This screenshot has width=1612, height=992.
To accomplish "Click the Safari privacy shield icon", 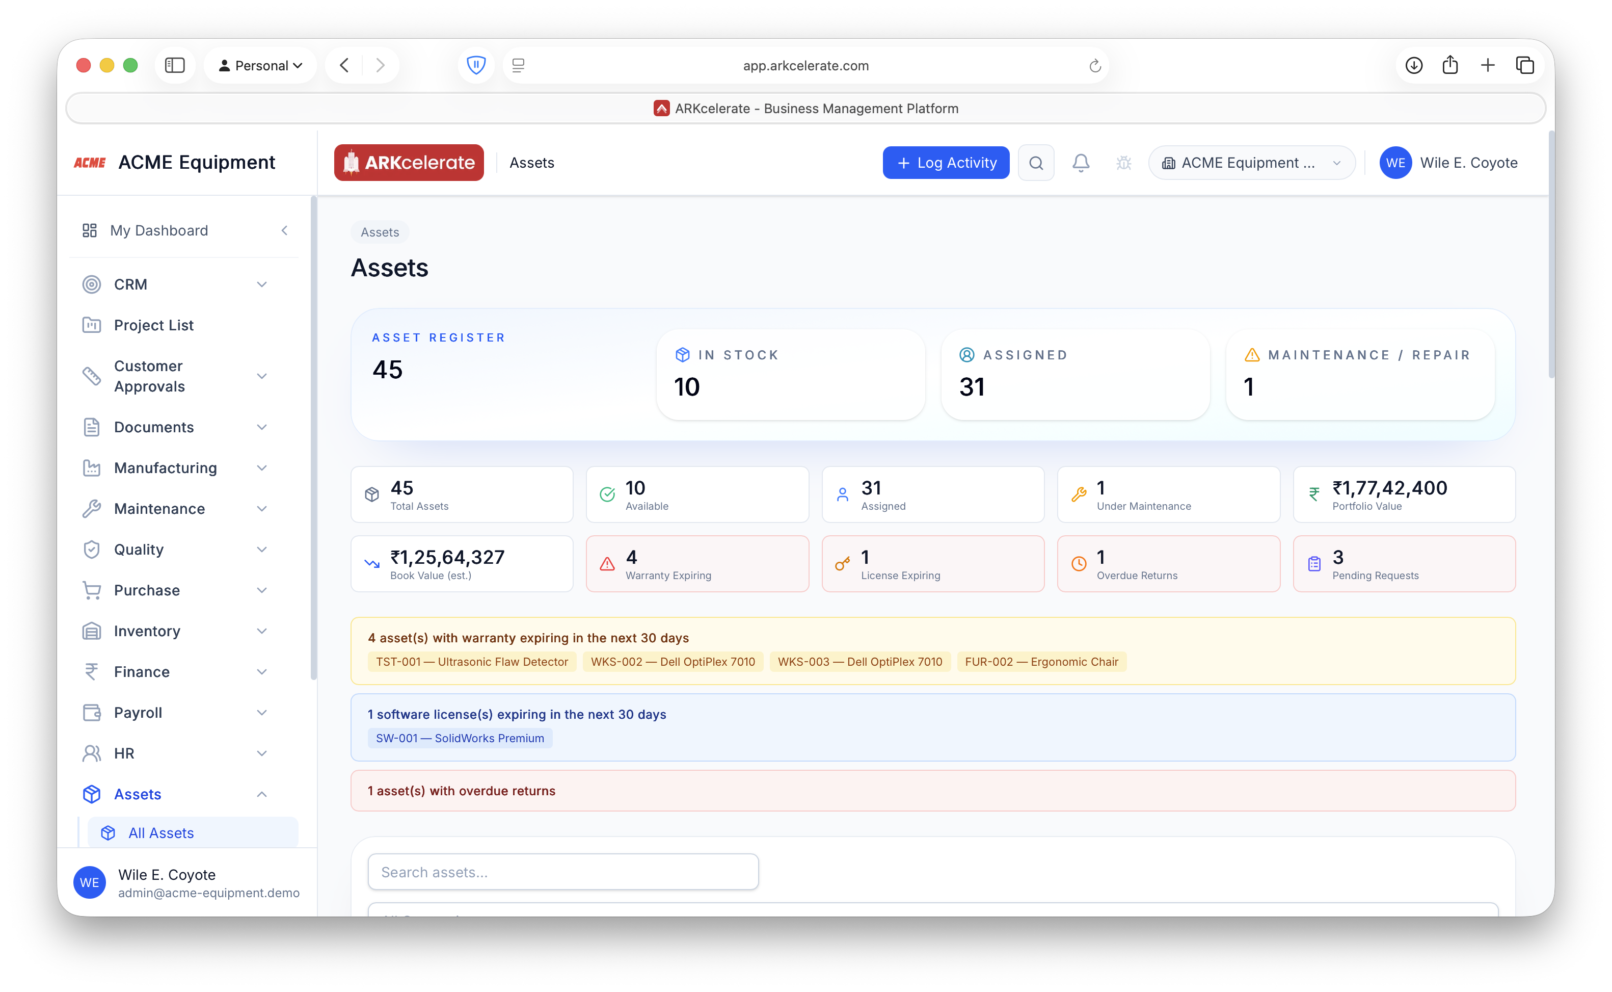I will (476, 65).
